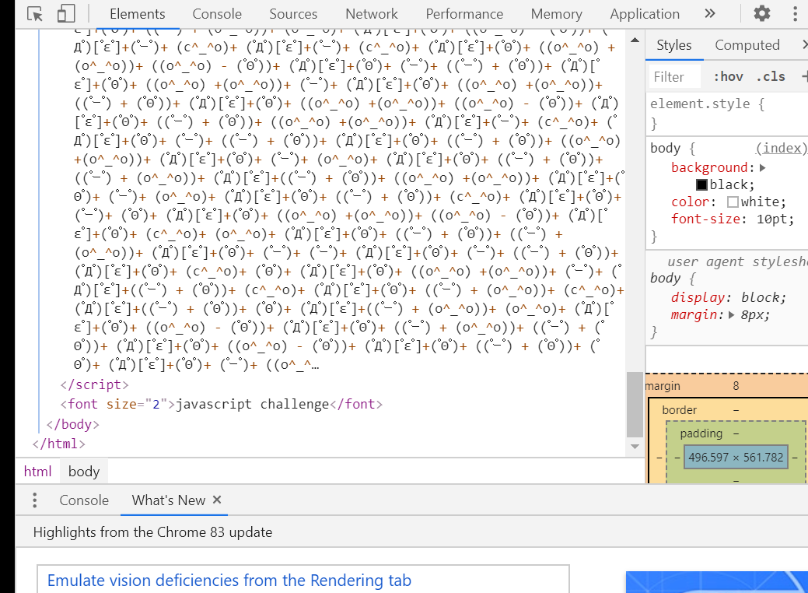This screenshot has height=593, width=808.
Task: Click the box model padding label
Action: (701, 433)
